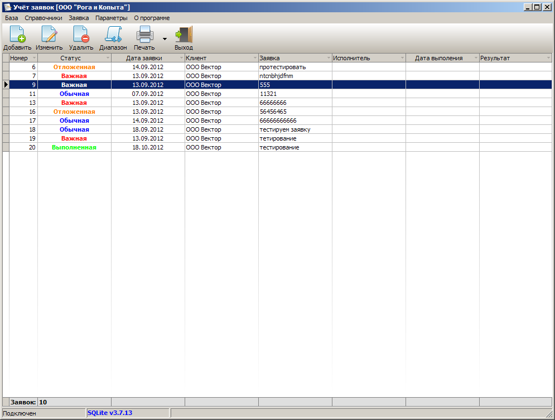Maximize the Учёт заявок window
The width and height of the screenshot is (555, 420).
click(x=537, y=7)
